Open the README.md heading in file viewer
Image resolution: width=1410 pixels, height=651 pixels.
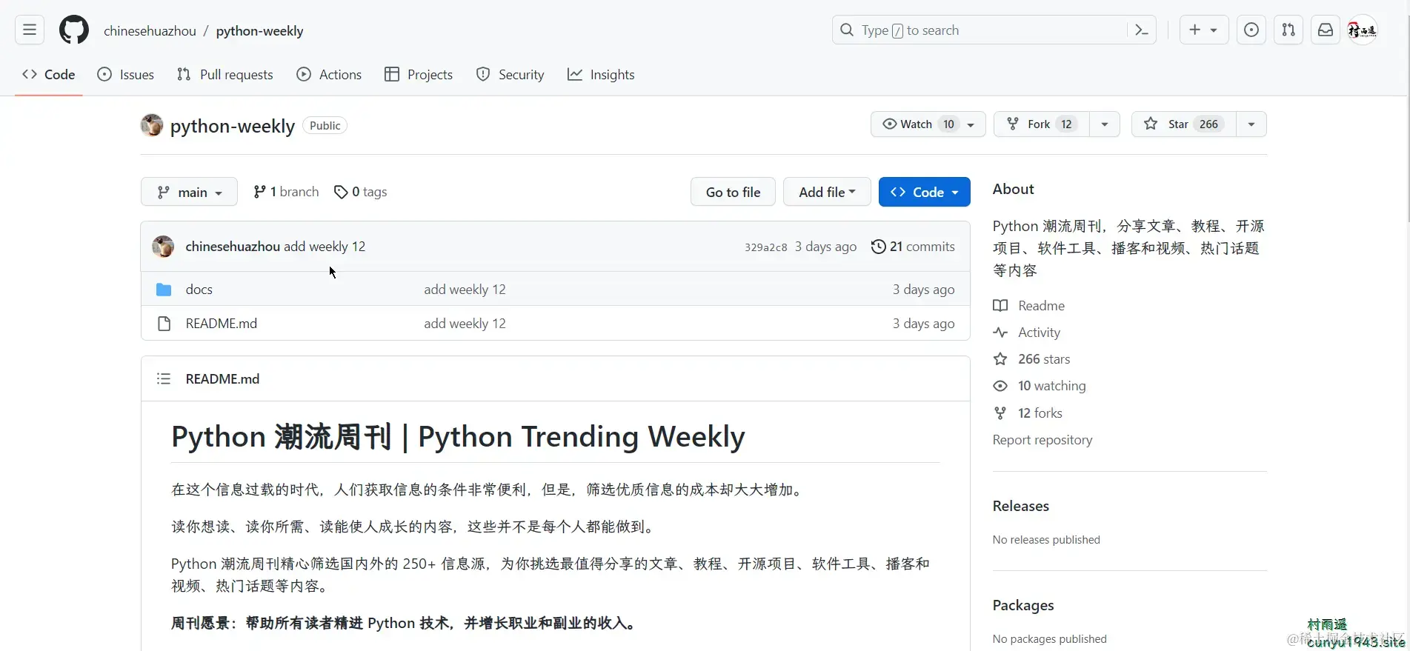(x=222, y=379)
